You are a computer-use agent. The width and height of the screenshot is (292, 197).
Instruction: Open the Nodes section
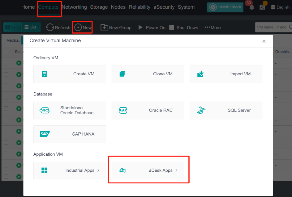tap(118, 7)
